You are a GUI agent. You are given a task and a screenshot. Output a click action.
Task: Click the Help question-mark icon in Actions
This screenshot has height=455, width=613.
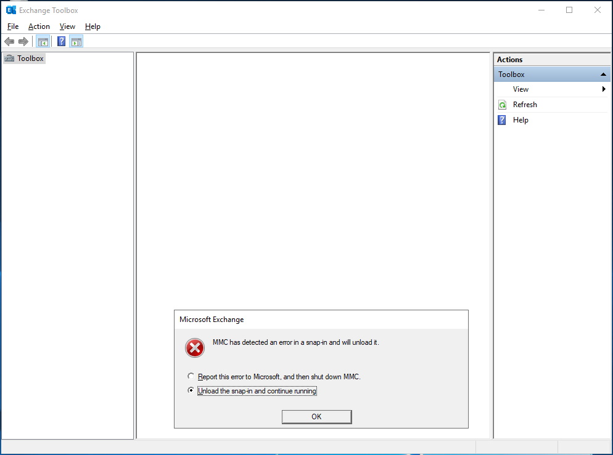[x=502, y=120]
